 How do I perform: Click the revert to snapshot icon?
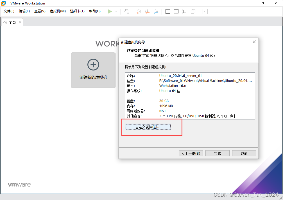pos(147,12)
